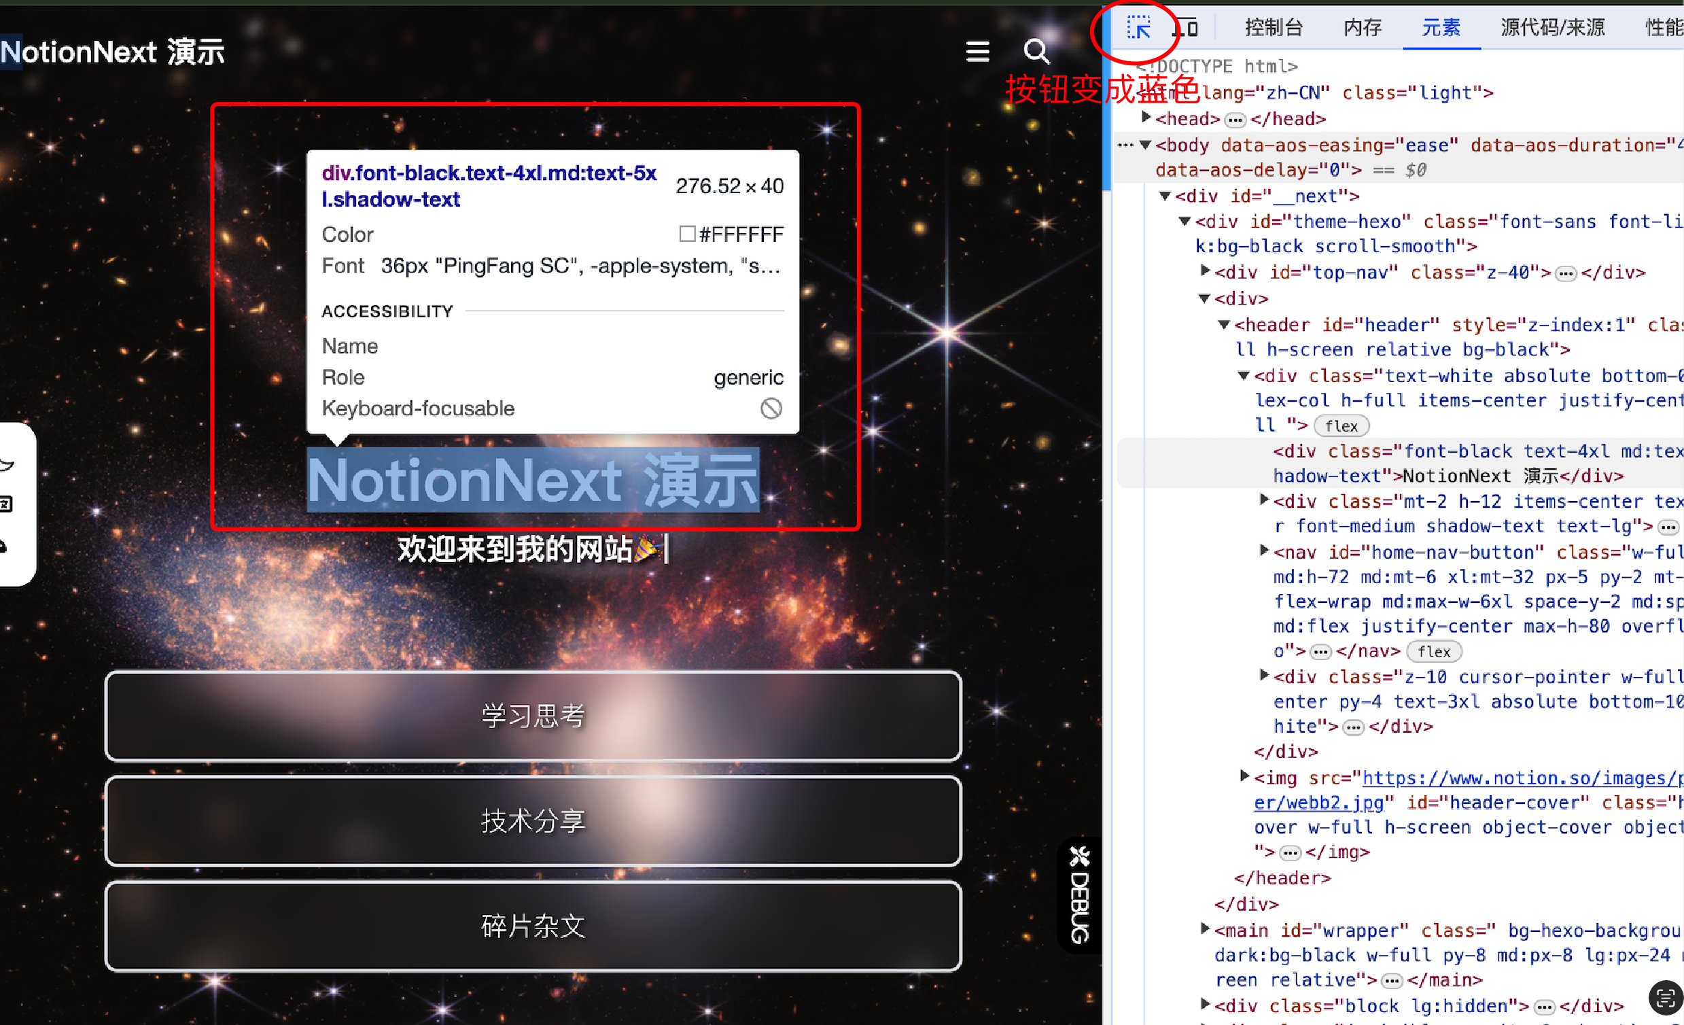1684x1025 pixels.
Task: Click the id="header-cover" attribute
Action: pos(1498,803)
